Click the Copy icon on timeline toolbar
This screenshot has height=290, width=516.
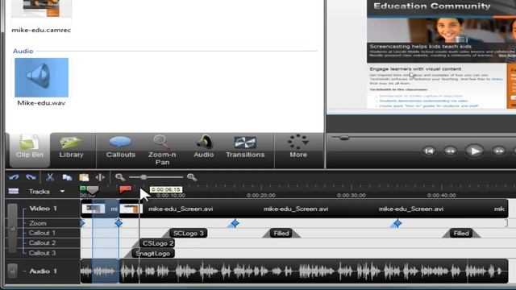(x=67, y=177)
